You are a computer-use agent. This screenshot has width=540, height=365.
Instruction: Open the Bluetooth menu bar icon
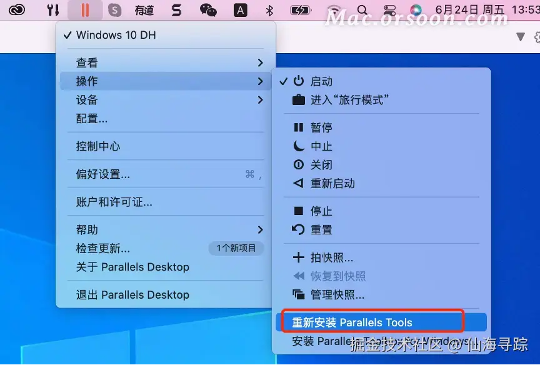pos(269,11)
